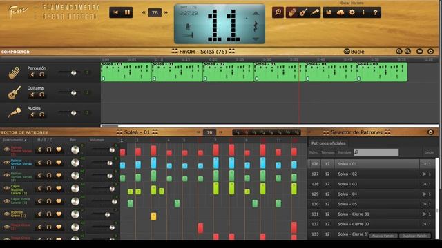Click the down arrow on the metronome display

point(256,39)
